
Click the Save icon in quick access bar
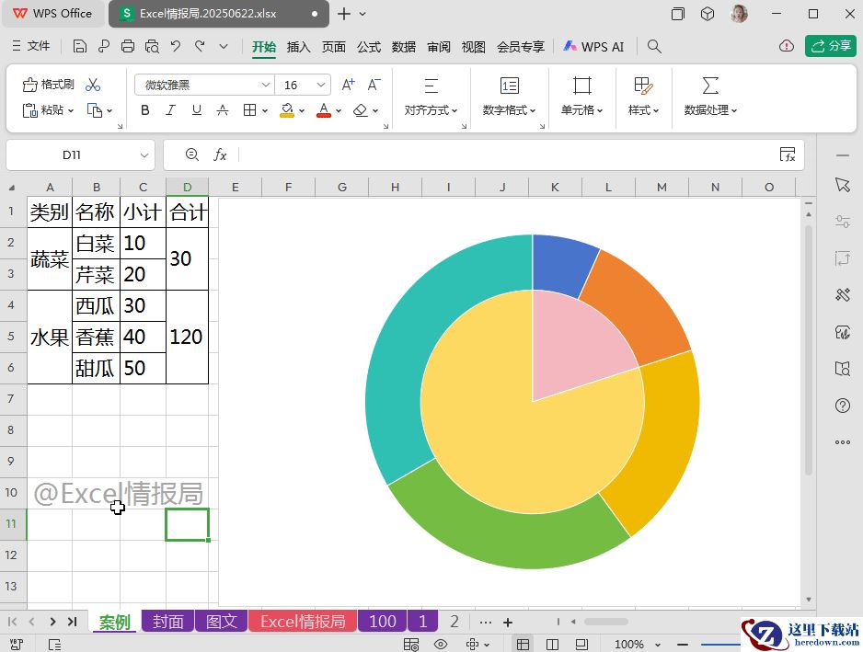click(80, 46)
